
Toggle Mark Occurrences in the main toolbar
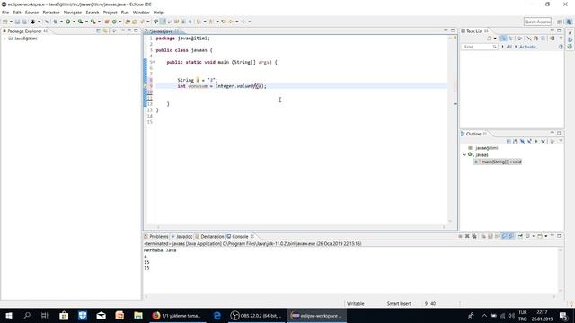(x=163, y=22)
